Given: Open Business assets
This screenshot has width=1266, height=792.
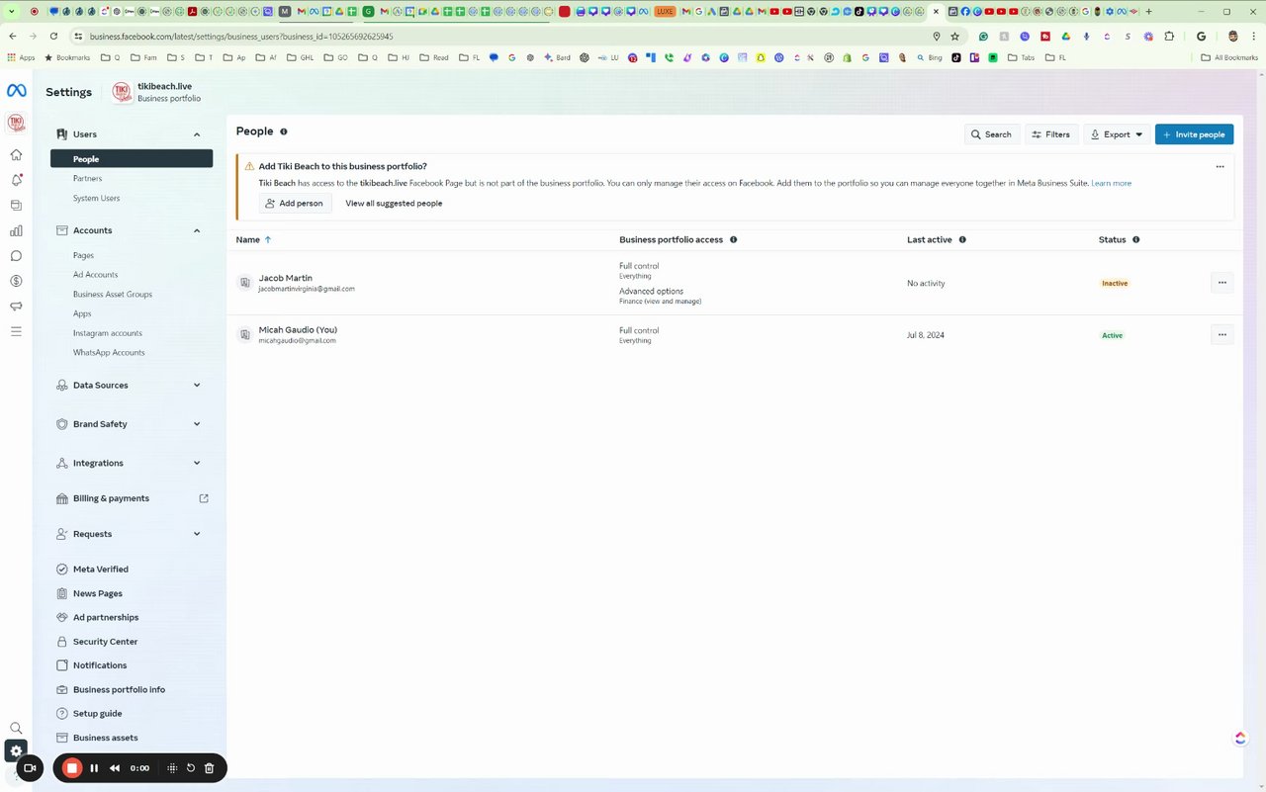Looking at the screenshot, I should 105,738.
